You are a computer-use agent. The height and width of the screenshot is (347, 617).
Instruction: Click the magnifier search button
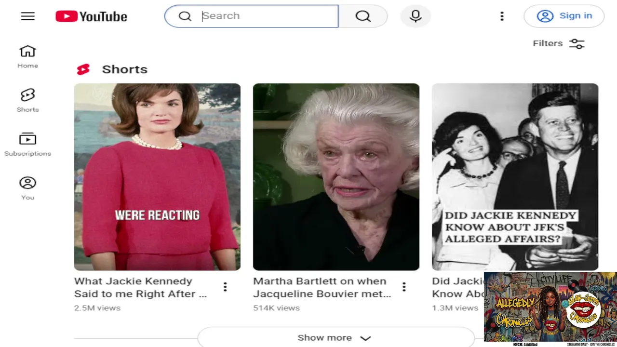click(x=363, y=16)
